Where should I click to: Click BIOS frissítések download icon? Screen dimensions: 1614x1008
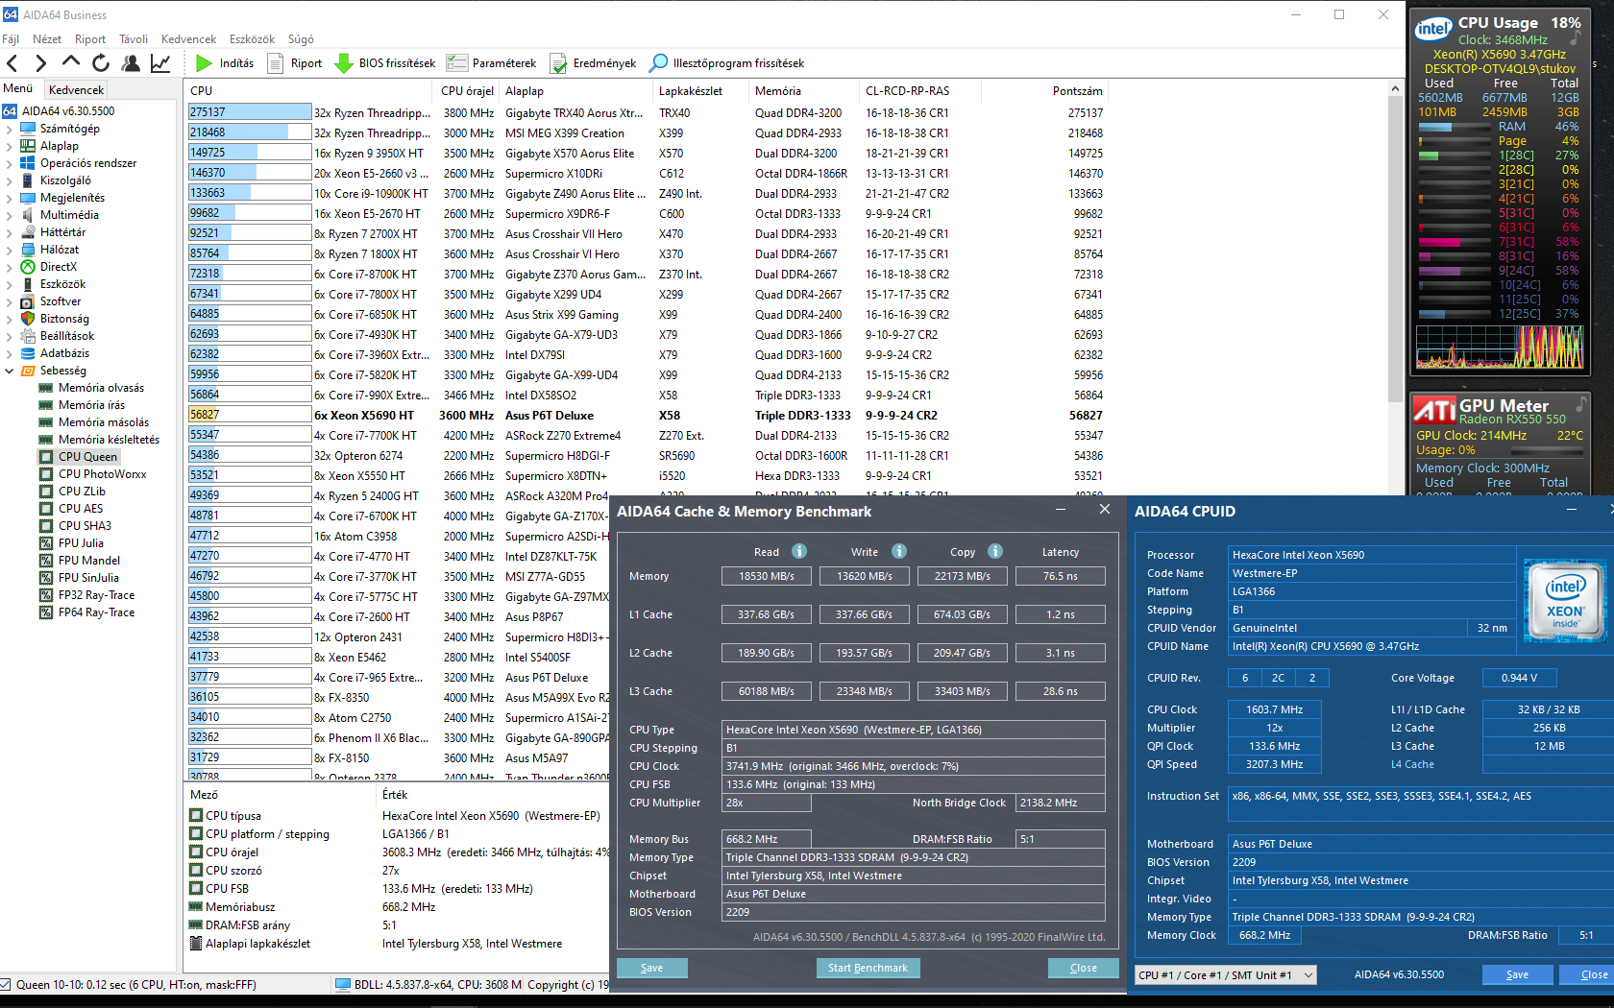[344, 63]
